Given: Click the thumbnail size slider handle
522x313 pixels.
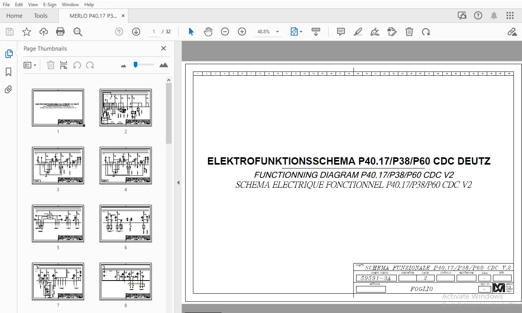Looking at the screenshot, I should pos(135,65).
